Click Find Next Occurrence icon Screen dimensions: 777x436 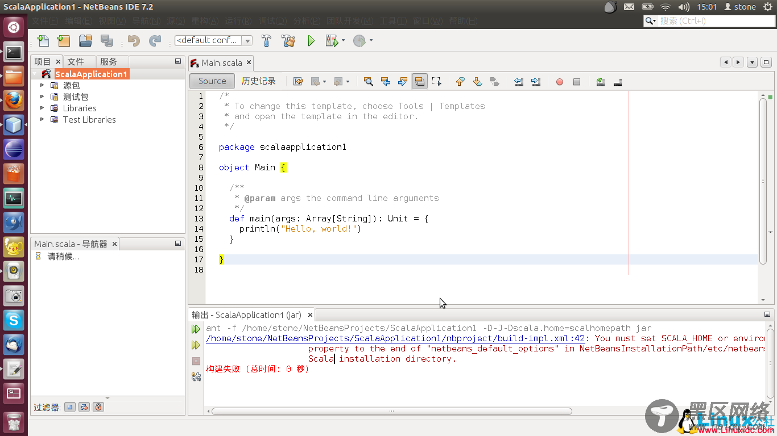pyautogui.click(x=402, y=81)
